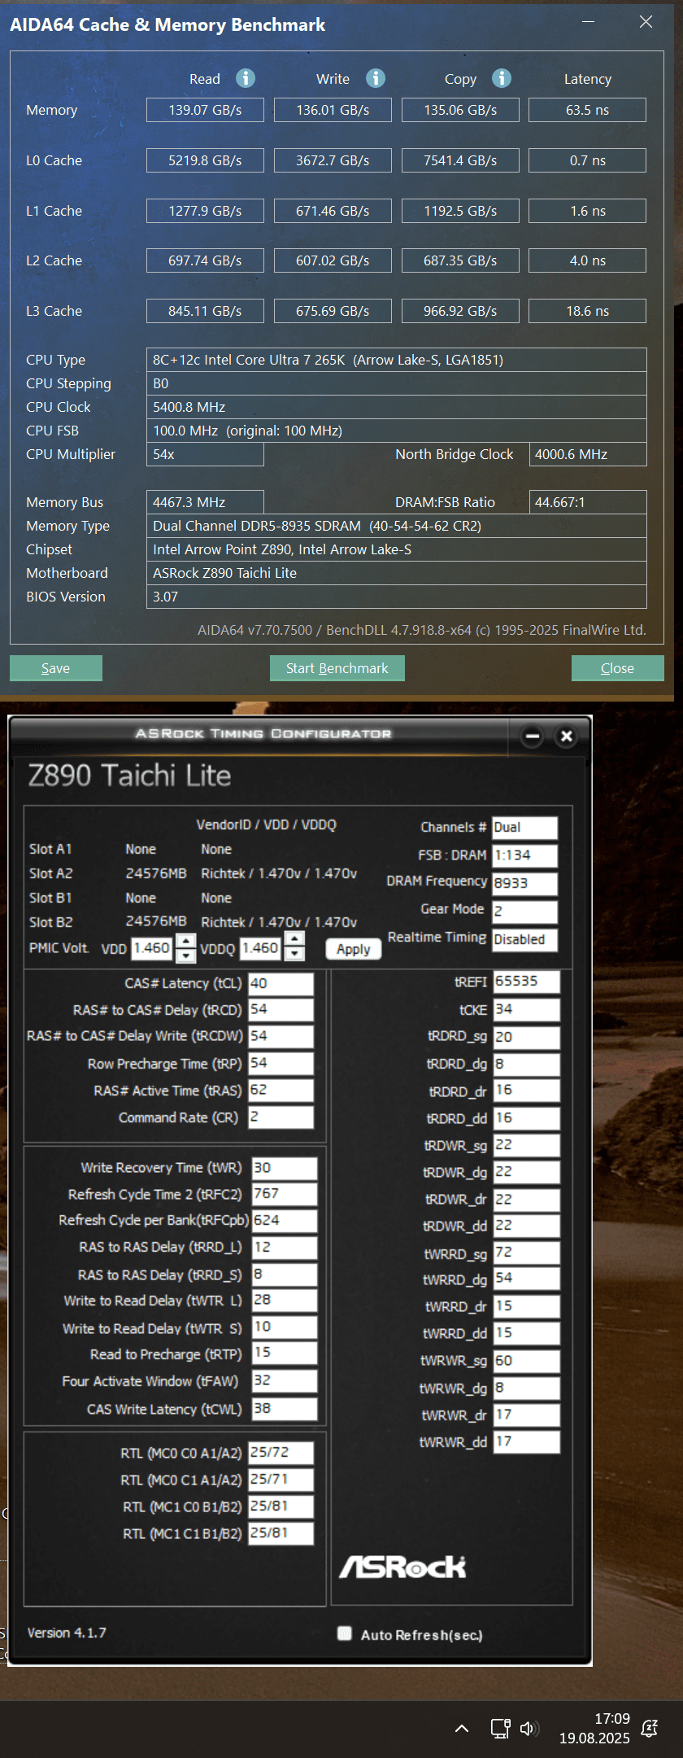Screen dimensions: 683x1758
Task: Click the DRAM Frequency 8933 field
Action: (525, 883)
